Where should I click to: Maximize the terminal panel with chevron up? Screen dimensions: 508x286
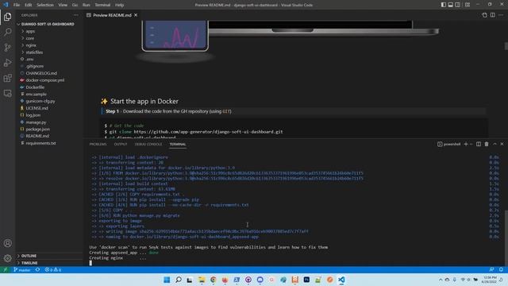495,144
